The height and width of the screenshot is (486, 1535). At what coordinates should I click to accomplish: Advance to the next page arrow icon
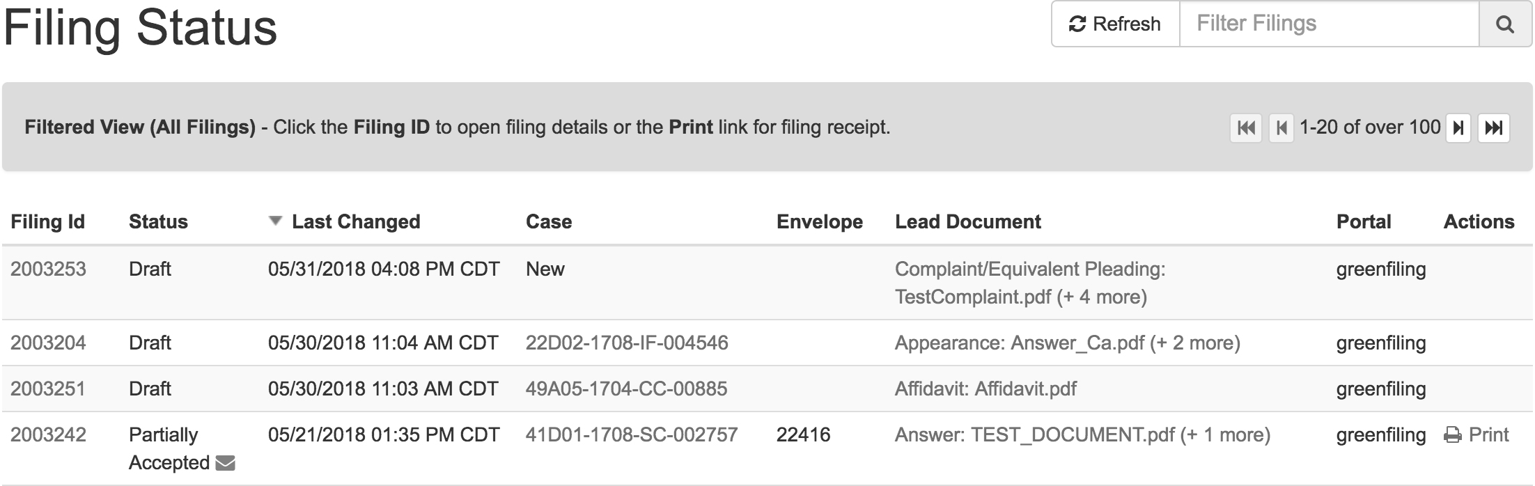[1457, 127]
